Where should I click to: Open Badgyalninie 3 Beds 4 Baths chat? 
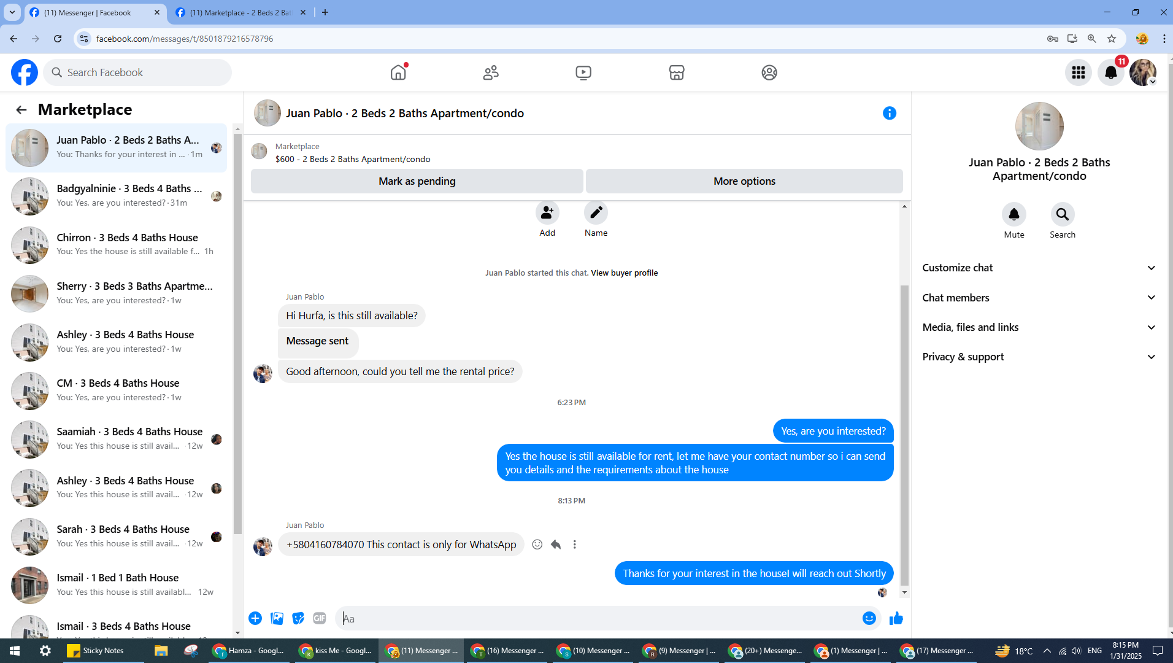pos(117,196)
